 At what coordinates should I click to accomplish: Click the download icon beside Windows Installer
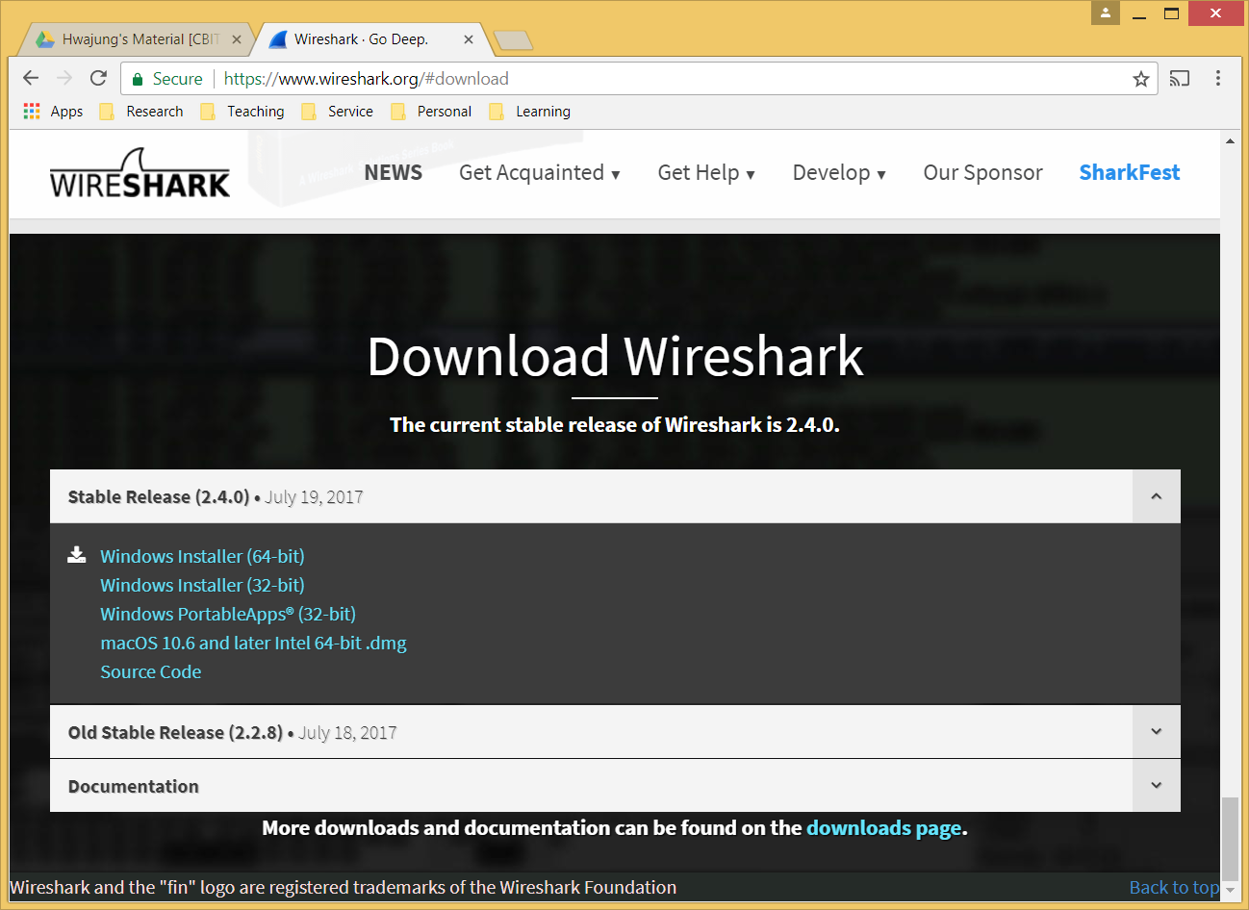(77, 554)
